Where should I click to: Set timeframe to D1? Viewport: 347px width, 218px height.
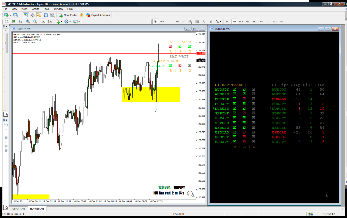pos(268,21)
